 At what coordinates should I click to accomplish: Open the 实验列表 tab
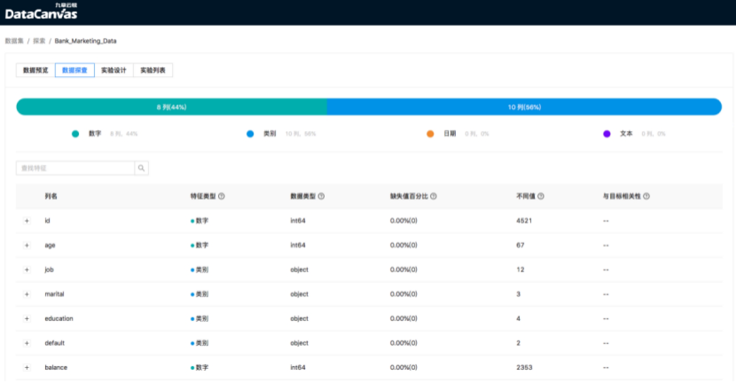[x=153, y=70]
